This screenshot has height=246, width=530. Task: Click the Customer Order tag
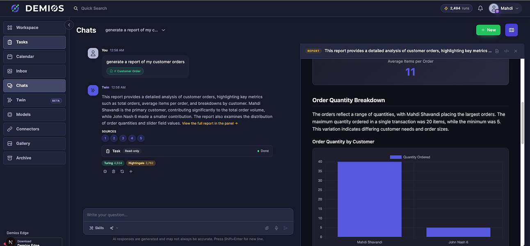[x=125, y=71]
